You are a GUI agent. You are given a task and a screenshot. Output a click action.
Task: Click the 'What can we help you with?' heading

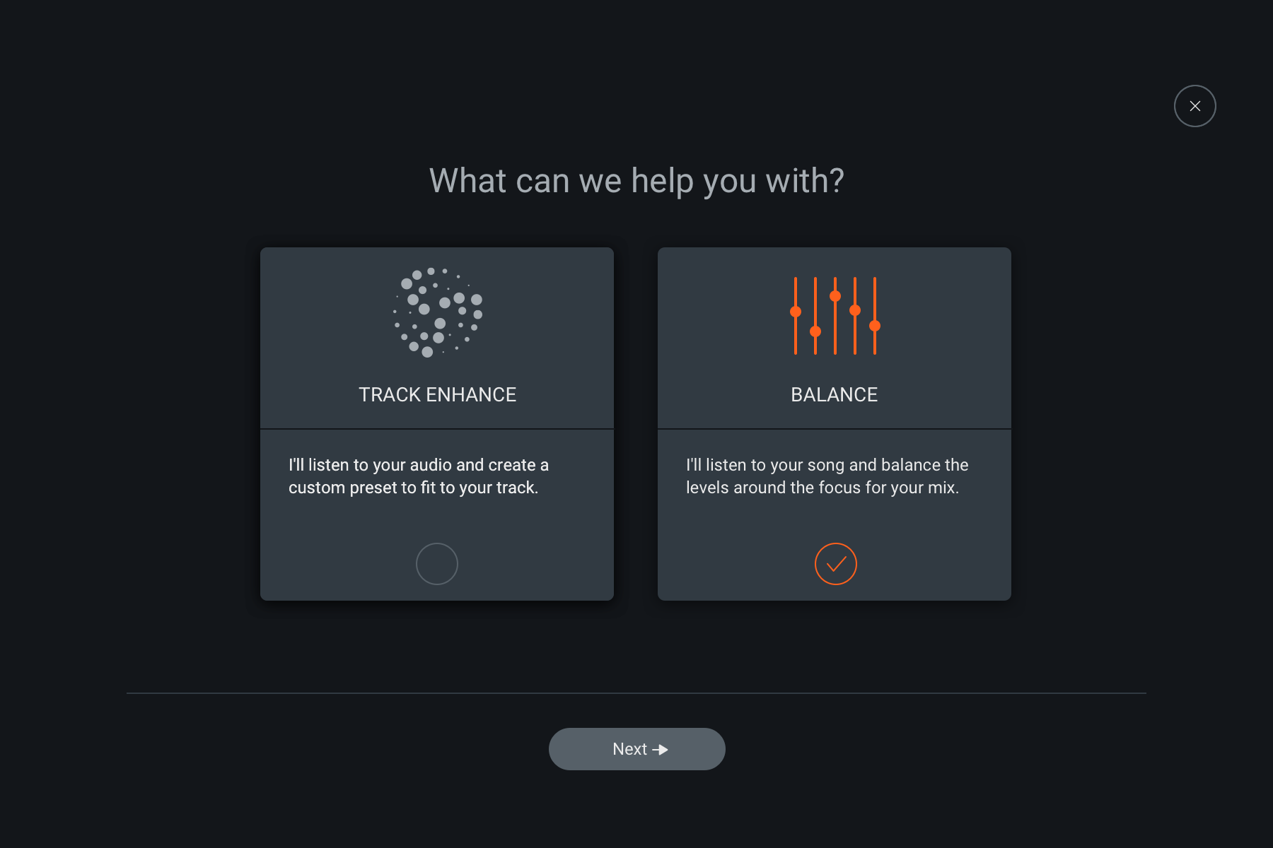[x=636, y=181]
